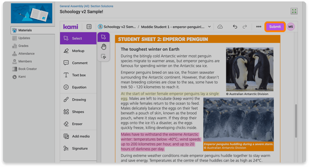Click the two penguins photo
Image resolution: width=309 pixels, height=167 pixels.
coord(250,69)
